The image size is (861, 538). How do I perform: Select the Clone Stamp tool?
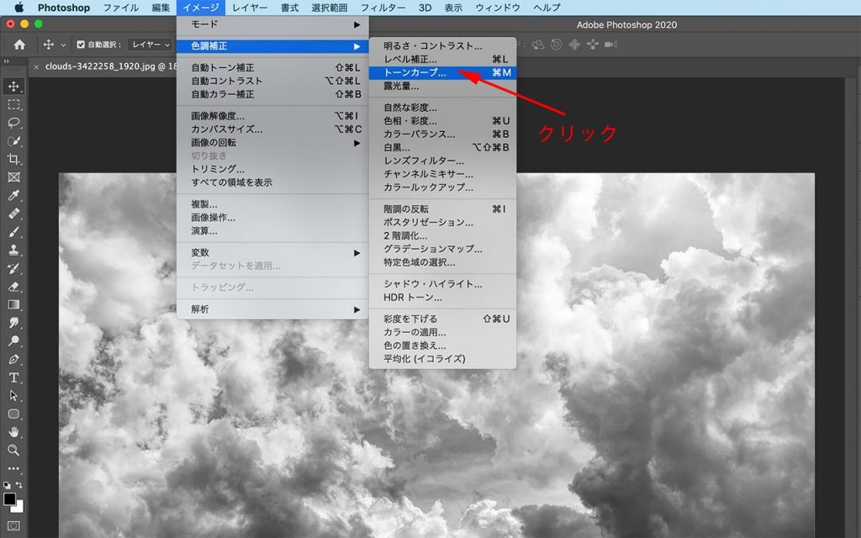pos(13,250)
